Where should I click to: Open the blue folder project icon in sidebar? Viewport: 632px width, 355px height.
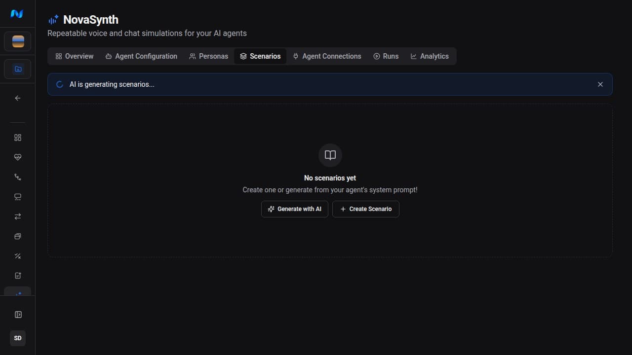coord(18,69)
